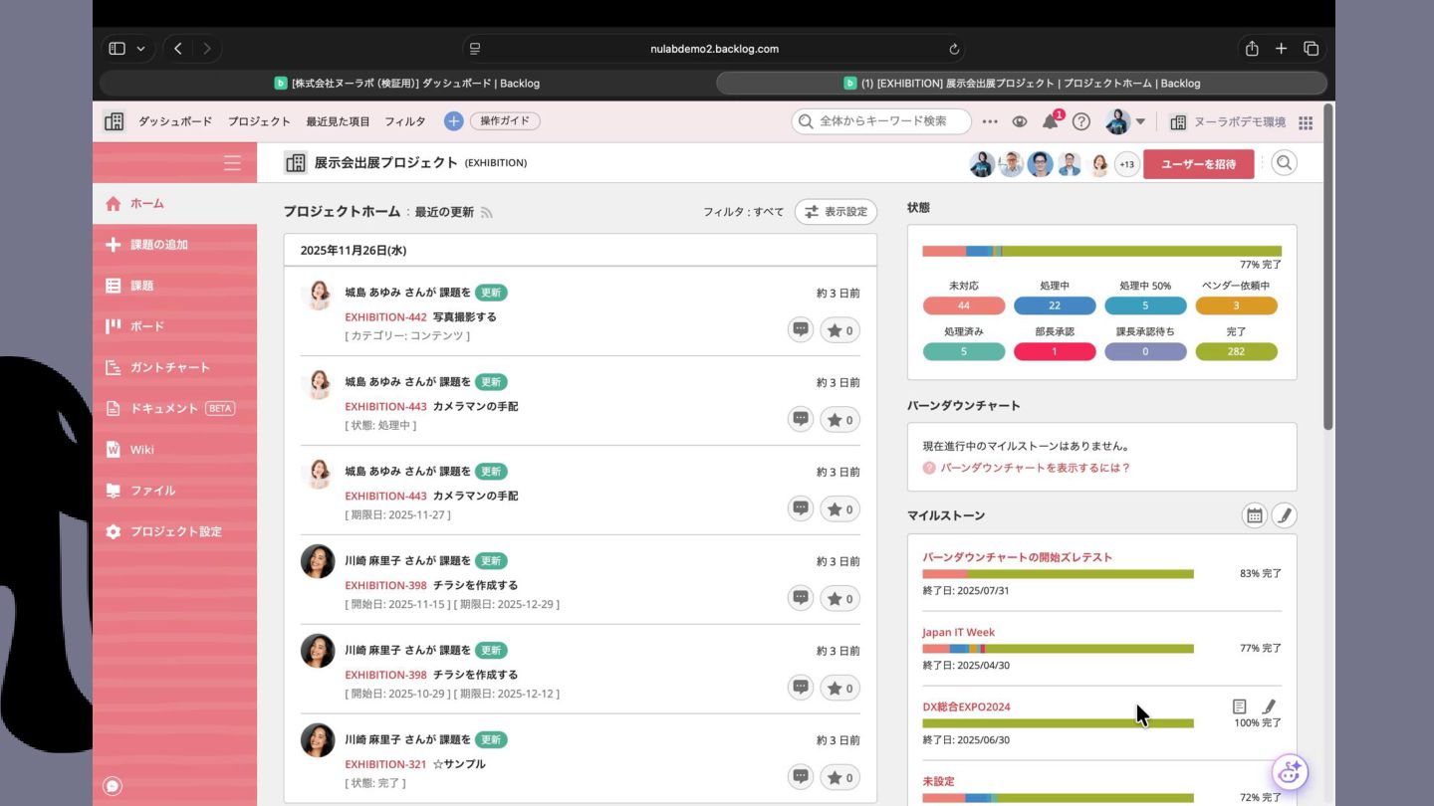Open 最近見た項目 menu

pos(338,121)
